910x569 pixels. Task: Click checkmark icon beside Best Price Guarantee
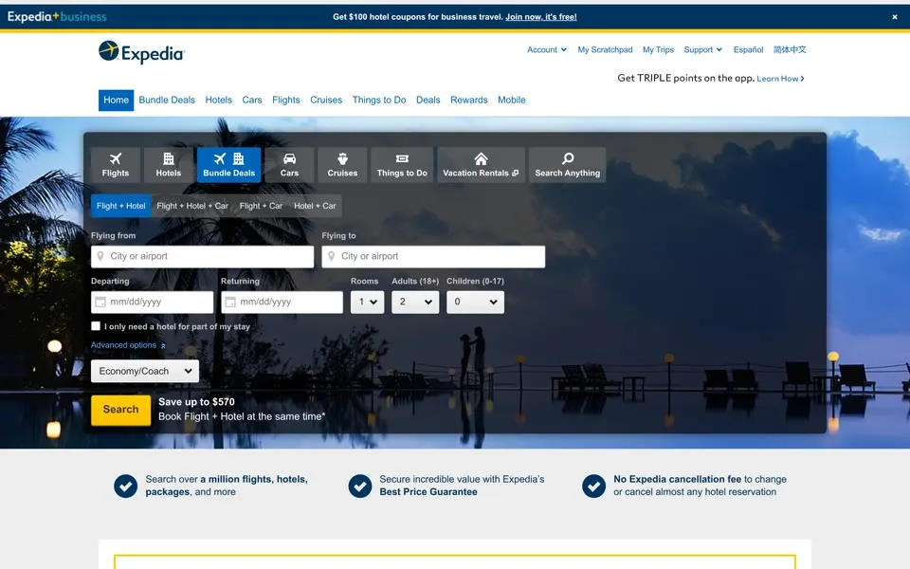click(360, 486)
